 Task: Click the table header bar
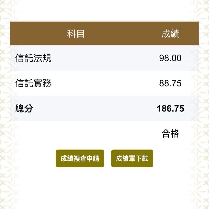point(104,34)
